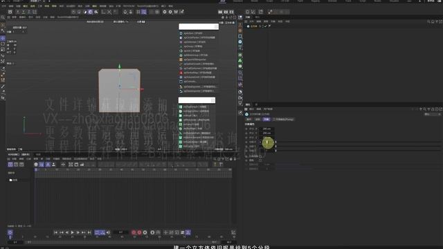Click the light bulb icon in right palette

tap(240, 103)
